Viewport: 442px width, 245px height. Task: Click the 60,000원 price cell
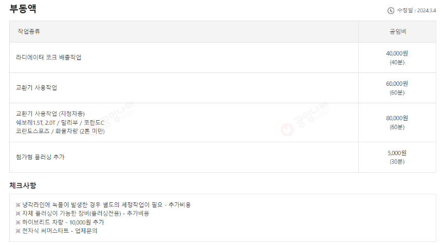397,88
